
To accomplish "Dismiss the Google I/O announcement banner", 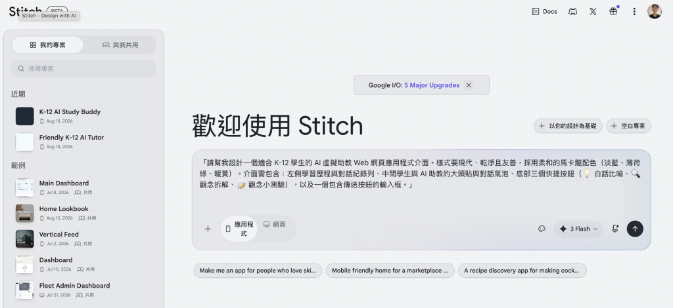I will coord(469,85).
